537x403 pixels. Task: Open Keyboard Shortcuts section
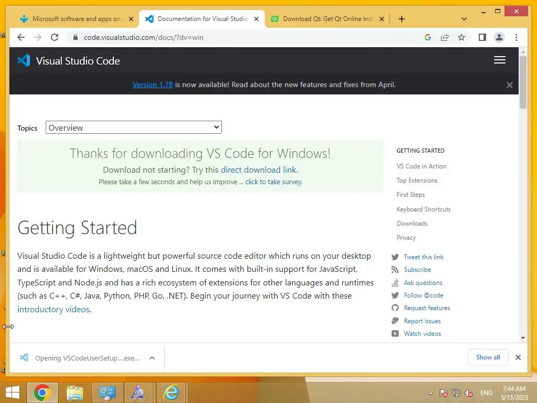424,209
